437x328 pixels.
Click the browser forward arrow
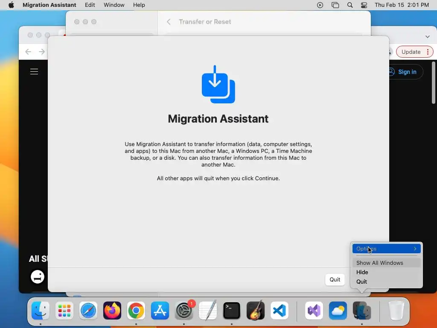(x=42, y=52)
